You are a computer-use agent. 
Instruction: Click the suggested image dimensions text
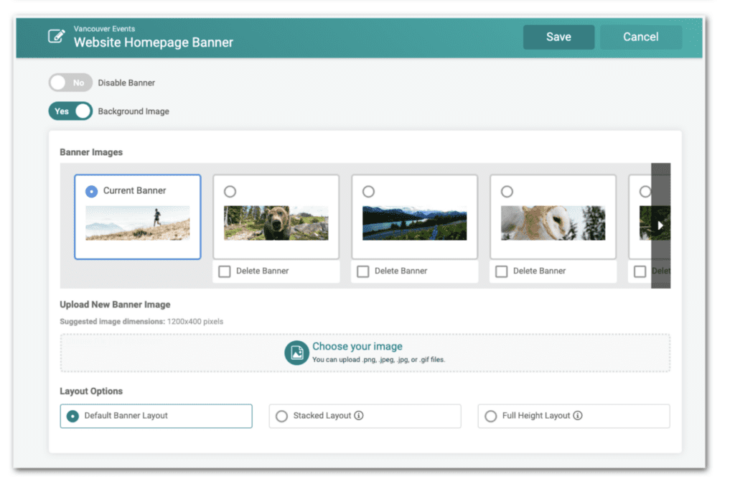[141, 322]
